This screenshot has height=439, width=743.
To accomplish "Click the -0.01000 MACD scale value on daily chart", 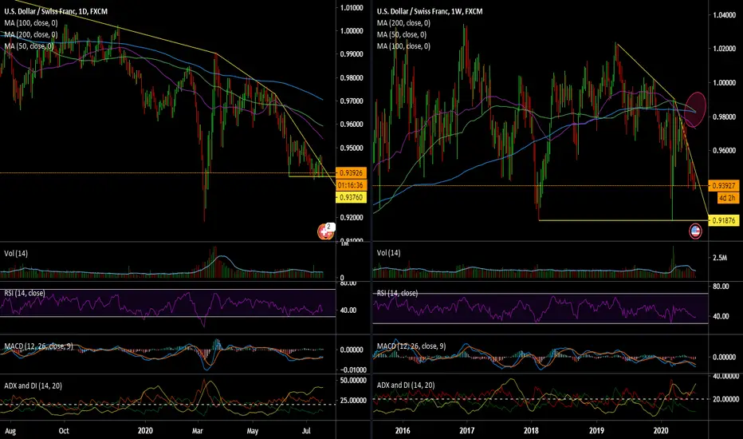I will tap(352, 370).
